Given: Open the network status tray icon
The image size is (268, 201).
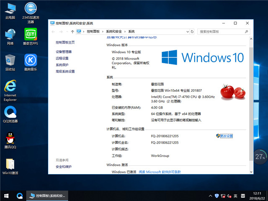Looking at the screenshot, I should click(x=223, y=196).
